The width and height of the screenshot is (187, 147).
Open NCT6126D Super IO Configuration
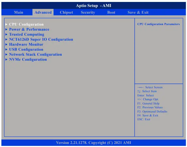pos(41,39)
